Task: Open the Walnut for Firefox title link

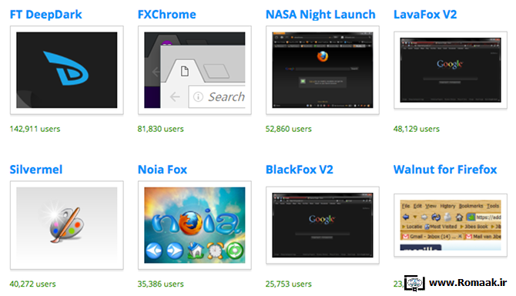Action: 445,170
